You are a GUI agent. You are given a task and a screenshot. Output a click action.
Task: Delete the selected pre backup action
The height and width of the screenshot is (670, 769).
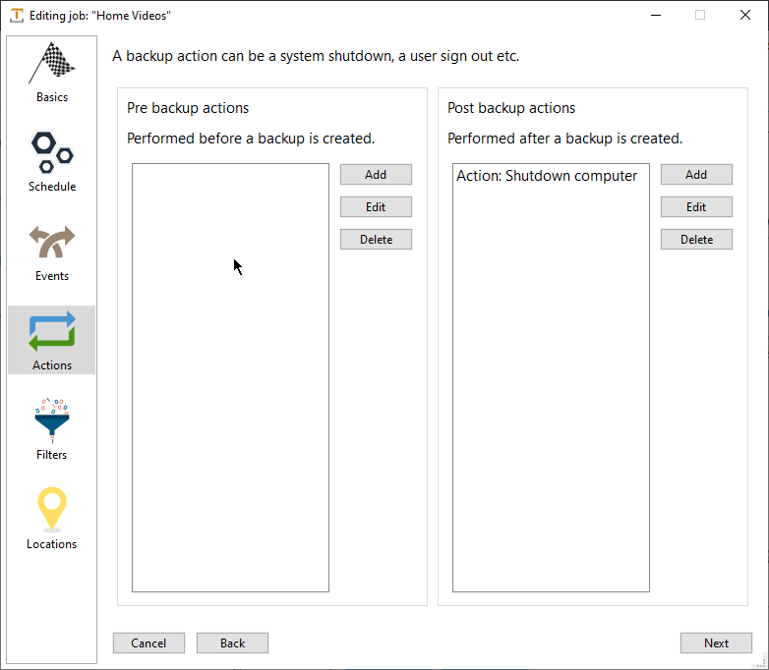point(376,239)
